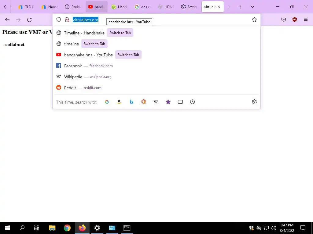Open the Command Prompt taskbar icon

127,228
